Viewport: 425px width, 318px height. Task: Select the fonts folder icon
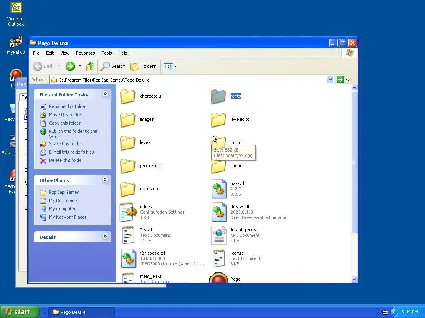point(218,96)
